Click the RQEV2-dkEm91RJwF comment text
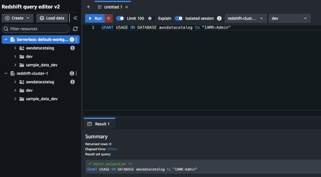Screen dimensions: 321x177 tap(110, 164)
